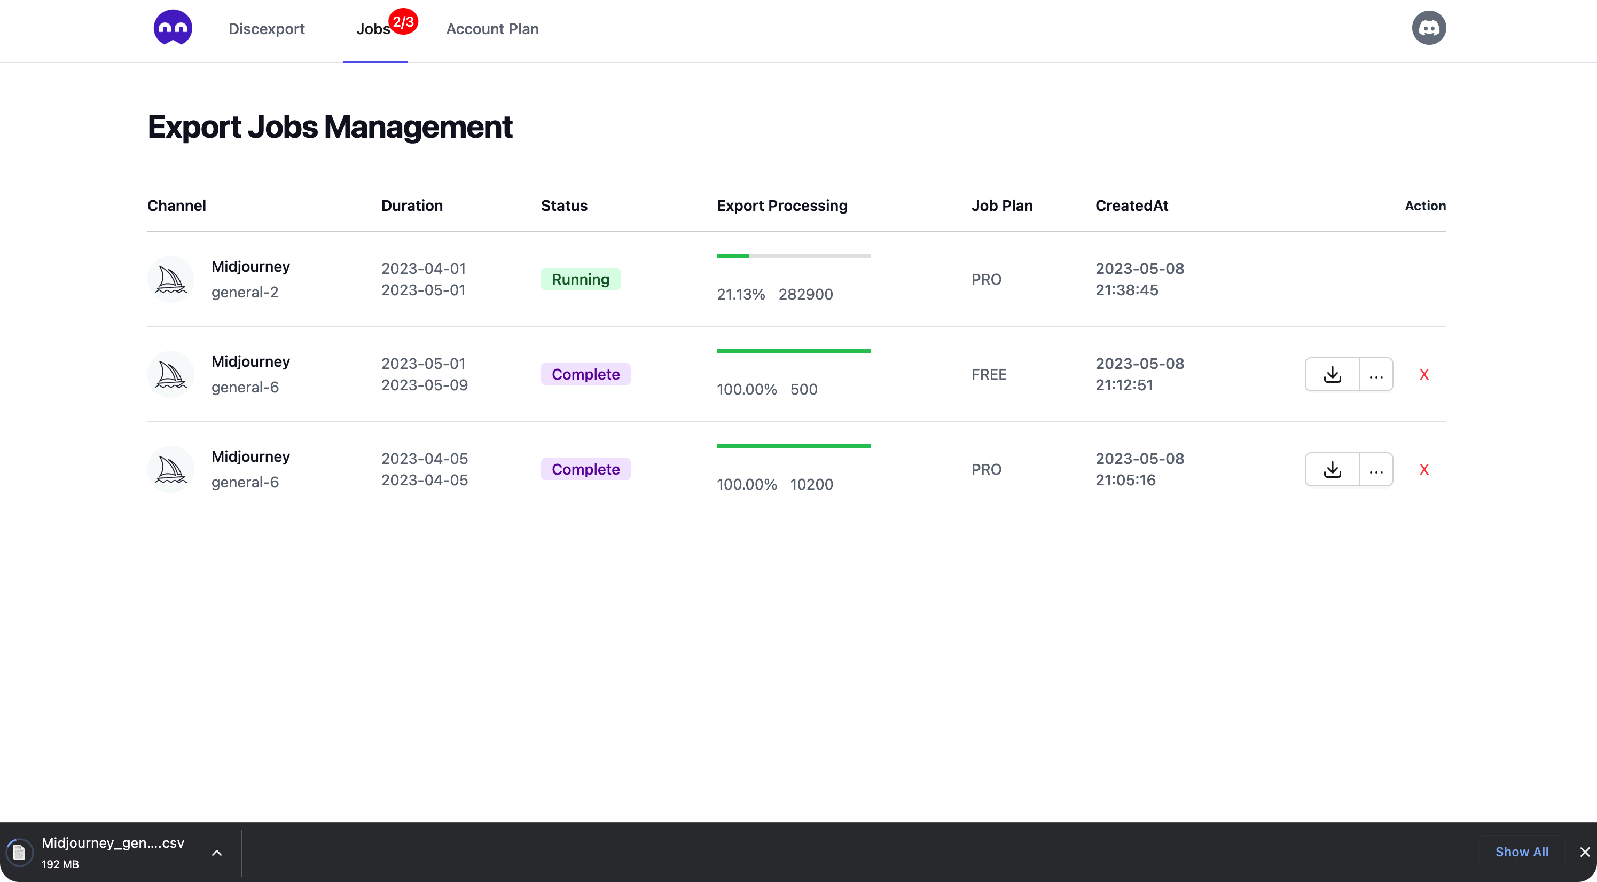Switch to the Account Plan tab
This screenshot has height=882, width=1597.
[x=492, y=29]
